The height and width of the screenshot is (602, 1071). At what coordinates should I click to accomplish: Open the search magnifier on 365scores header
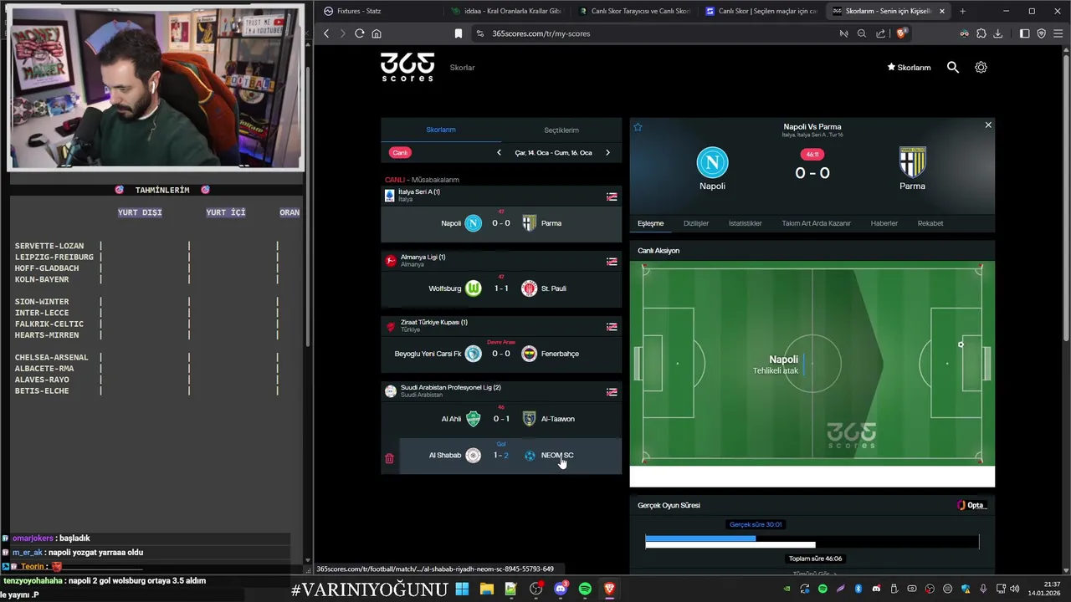pos(952,67)
